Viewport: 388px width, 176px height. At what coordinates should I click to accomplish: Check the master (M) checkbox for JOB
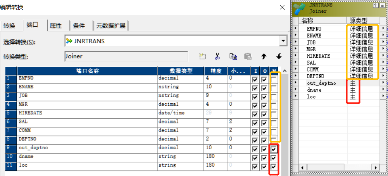pyautogui.click(x=274, y=97)
